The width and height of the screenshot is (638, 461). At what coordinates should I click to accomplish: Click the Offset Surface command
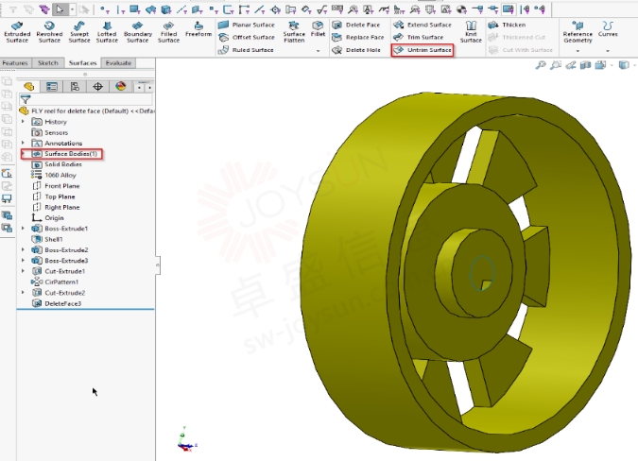coord(246,38)
